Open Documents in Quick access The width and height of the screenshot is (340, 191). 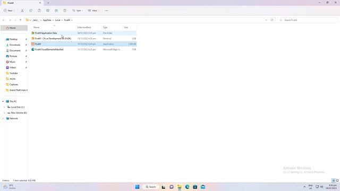[x=14, y=50]
